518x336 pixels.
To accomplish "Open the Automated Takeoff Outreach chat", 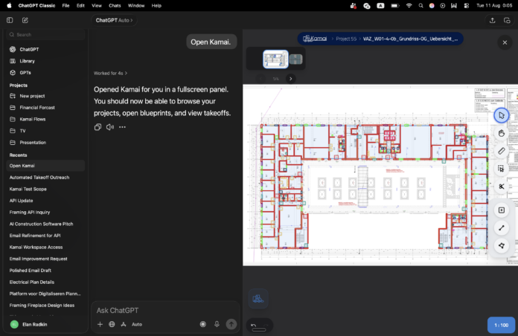I will tap(45, 178).
